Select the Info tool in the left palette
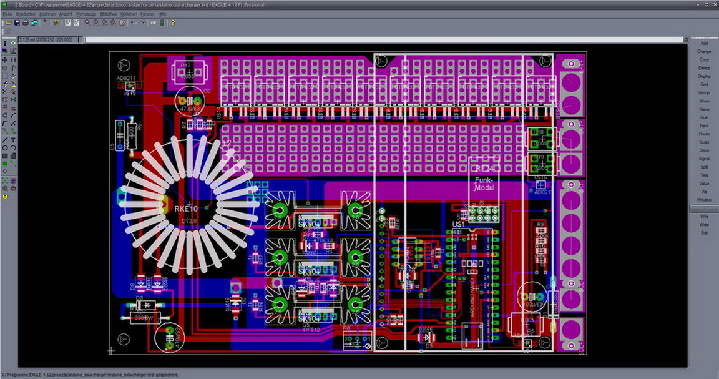This screenshot has height=379, width=719. (x=5, y=43)
